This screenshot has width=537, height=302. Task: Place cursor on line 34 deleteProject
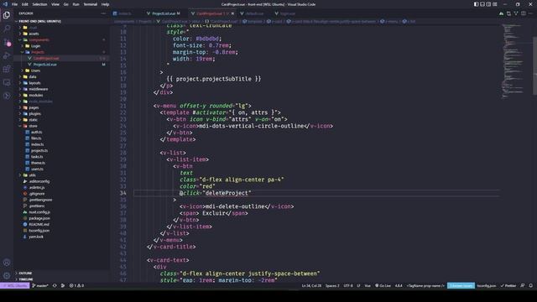click(227, 193)
